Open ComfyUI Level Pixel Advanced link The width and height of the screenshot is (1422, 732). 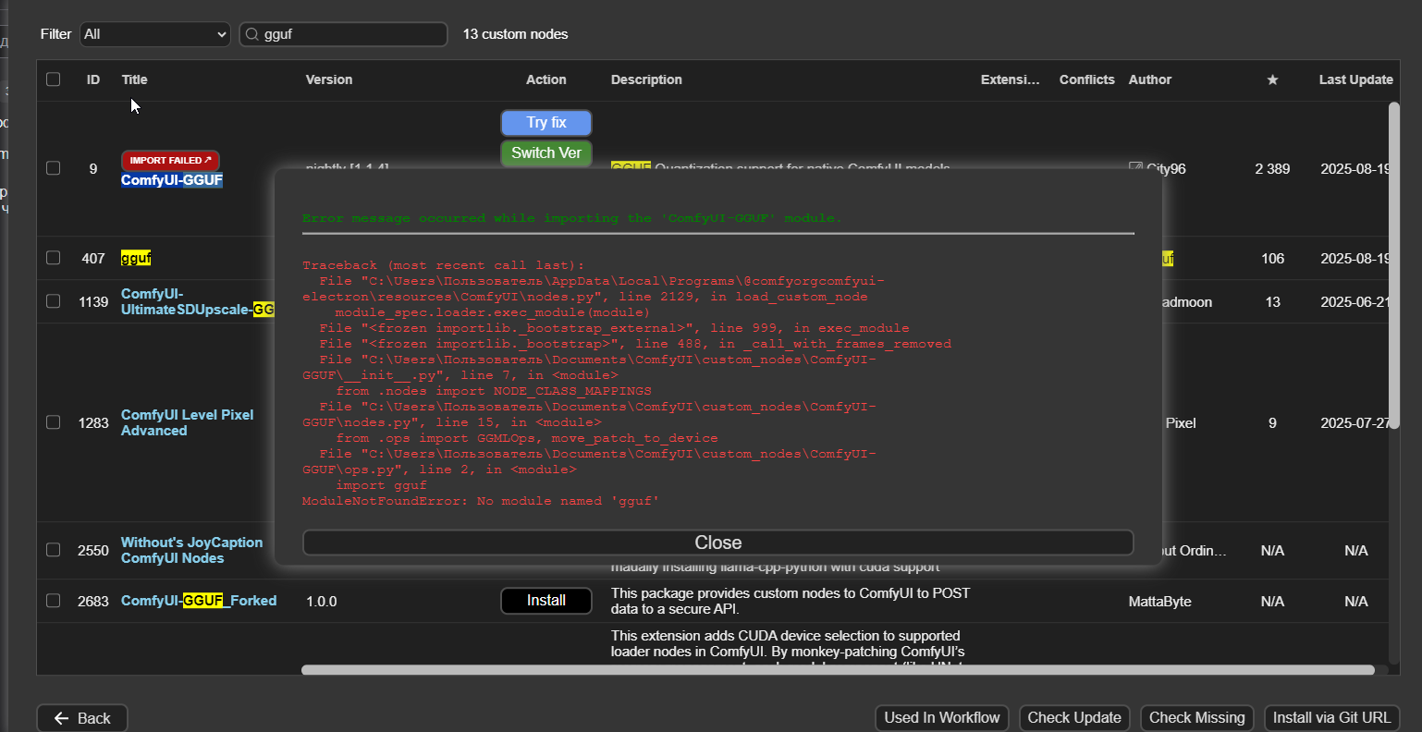[188, 422]
